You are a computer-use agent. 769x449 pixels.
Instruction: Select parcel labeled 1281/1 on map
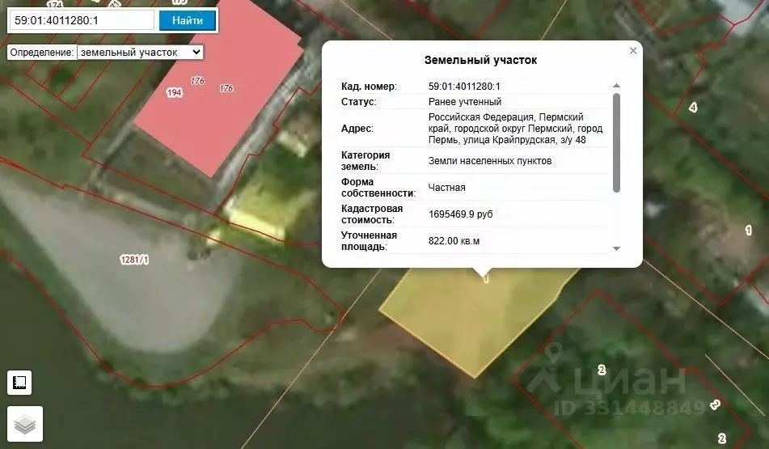pyautogui.click(x=134, y=260)
